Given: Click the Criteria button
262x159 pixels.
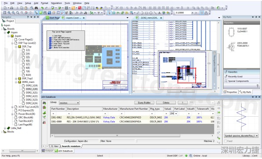Looking at the screenshot, I should coord(166,103).
